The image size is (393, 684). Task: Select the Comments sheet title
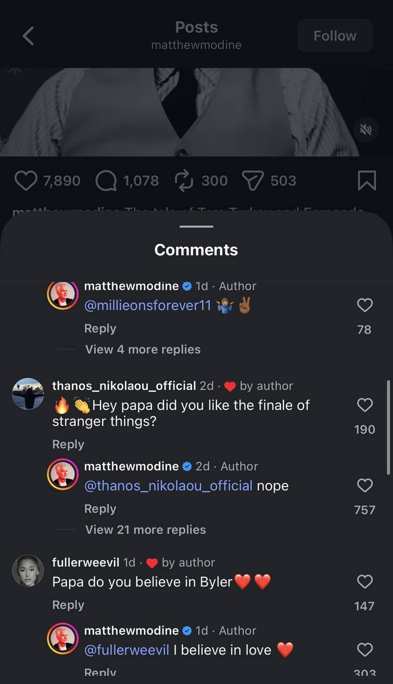[x=196, y=249]
